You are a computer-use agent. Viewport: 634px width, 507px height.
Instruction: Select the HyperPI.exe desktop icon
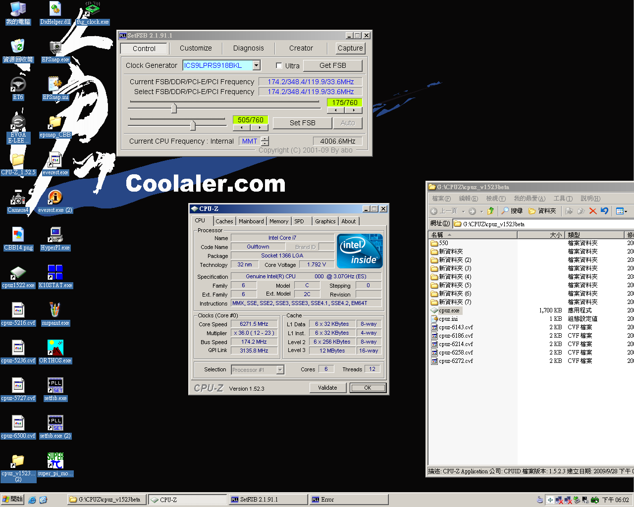(55, 239)
